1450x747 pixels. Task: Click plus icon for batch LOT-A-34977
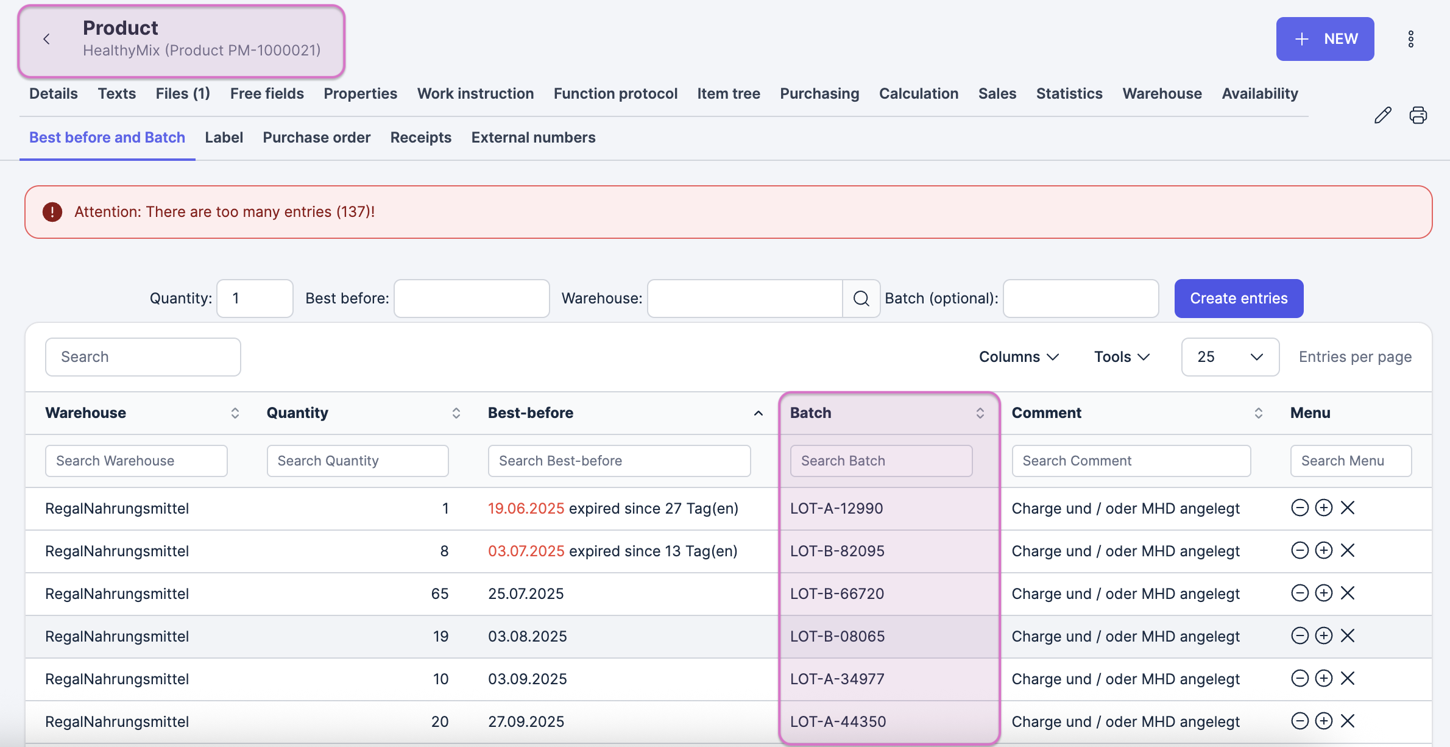pos(1323,678)
